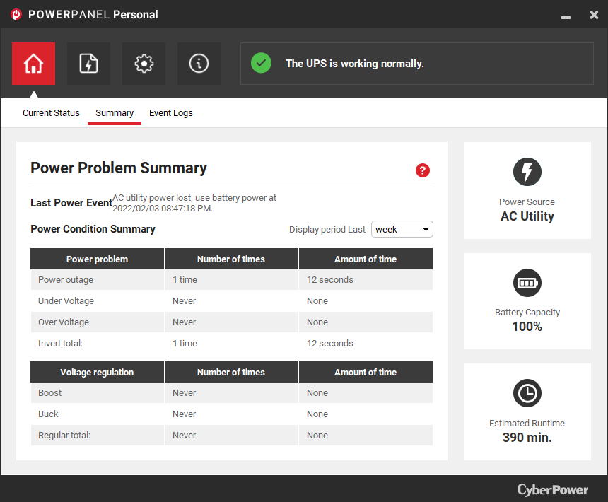Close the PowerPanel Personal window
608x502 pixels.
[x=594, y=15]
